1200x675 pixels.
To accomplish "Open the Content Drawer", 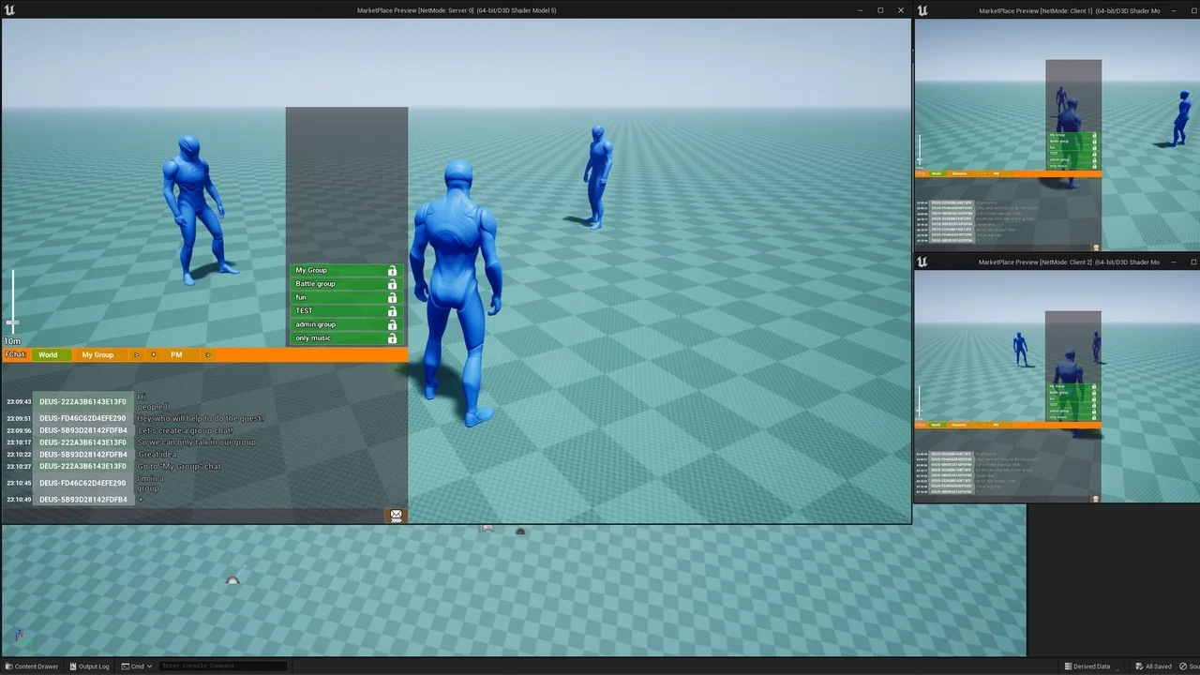I will (x=31, y=667).
